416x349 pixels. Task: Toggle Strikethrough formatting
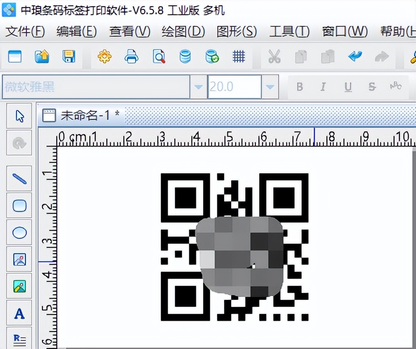click(372, 87)
